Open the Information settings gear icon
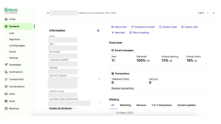This screenshot has height=124, width=221. coord(98,31)
